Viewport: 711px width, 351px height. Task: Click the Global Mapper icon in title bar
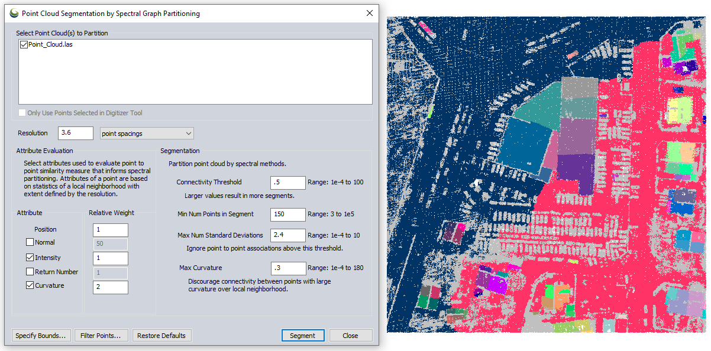(x=14, y=13)
